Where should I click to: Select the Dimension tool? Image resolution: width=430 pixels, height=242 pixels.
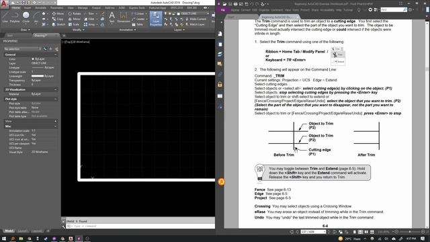pyautogui.click(x=124, y=17)
